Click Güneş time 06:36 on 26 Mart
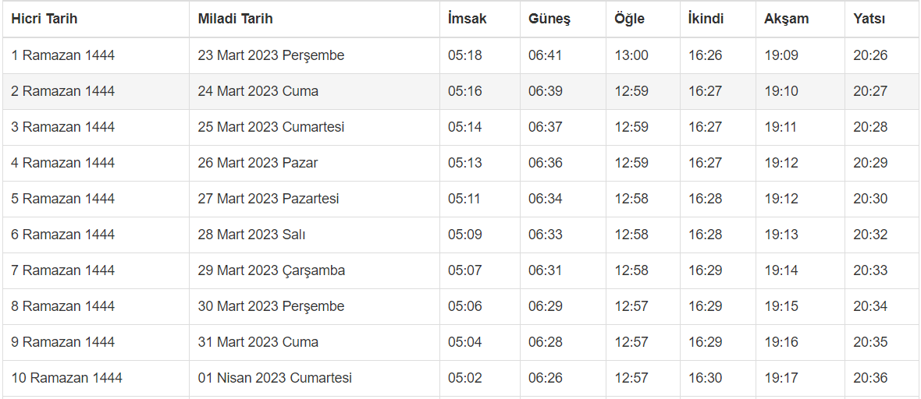The width and height of the screenshot is (921, 399). point(545,163)
